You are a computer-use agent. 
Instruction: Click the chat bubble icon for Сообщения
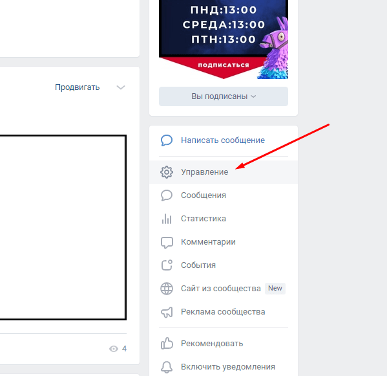[x=167, y=195]
